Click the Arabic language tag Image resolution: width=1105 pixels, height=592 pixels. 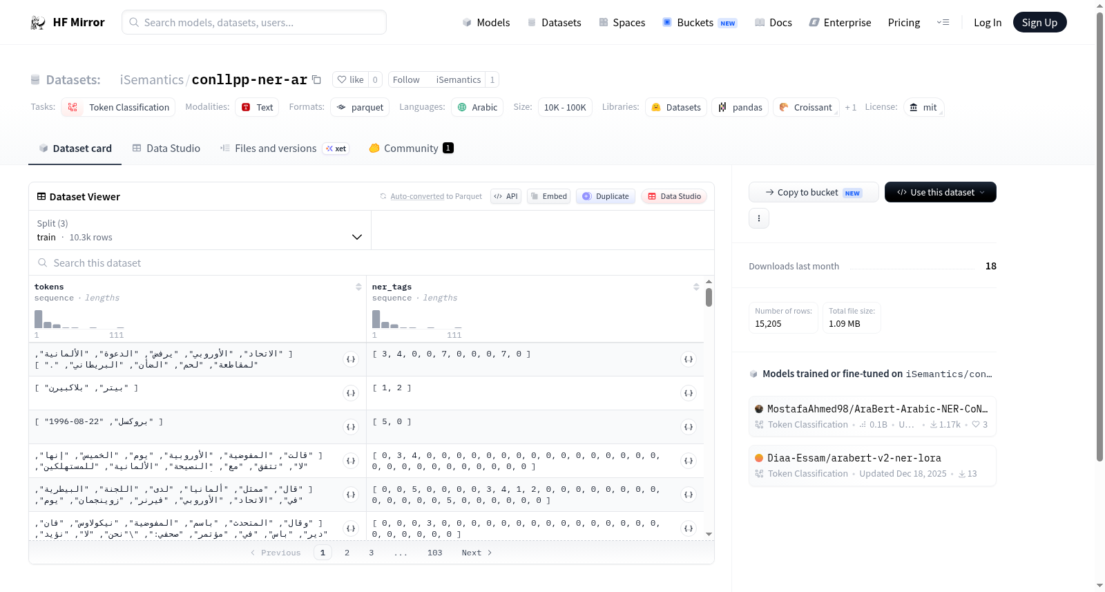click(x=477, y=107)
